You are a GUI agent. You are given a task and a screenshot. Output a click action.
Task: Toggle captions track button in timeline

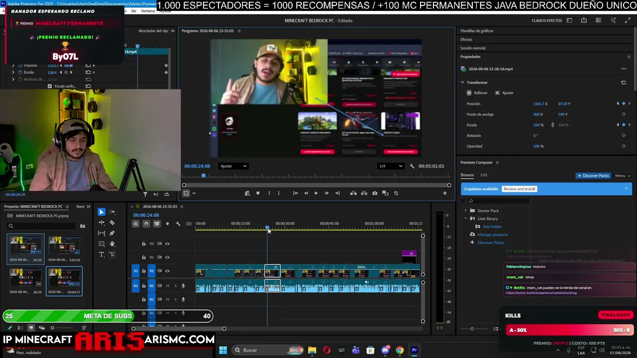[x=189, y=224]
